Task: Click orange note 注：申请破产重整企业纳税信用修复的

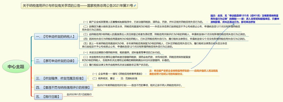Action: tap(183, 72)
